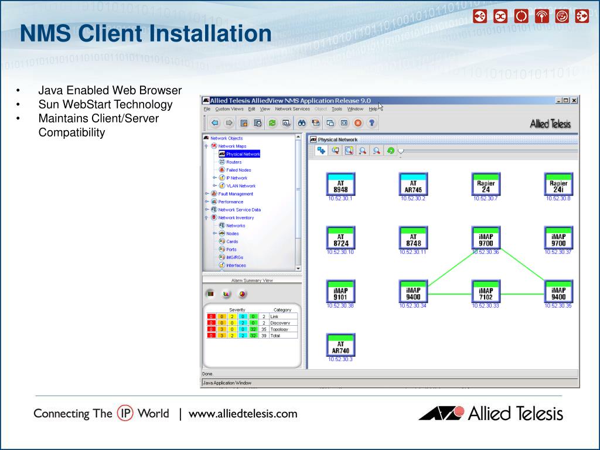Click the envelope events toolbar icon

(316, 123)
